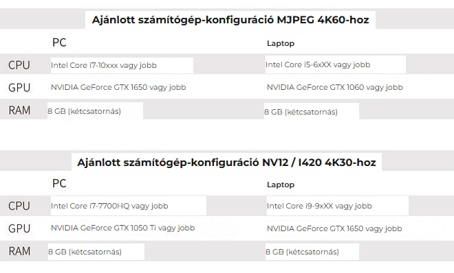The image size is (454, 273).
Task: Click Laptop GTX 1650 cell in NV12 table
Action: point(334,228)
